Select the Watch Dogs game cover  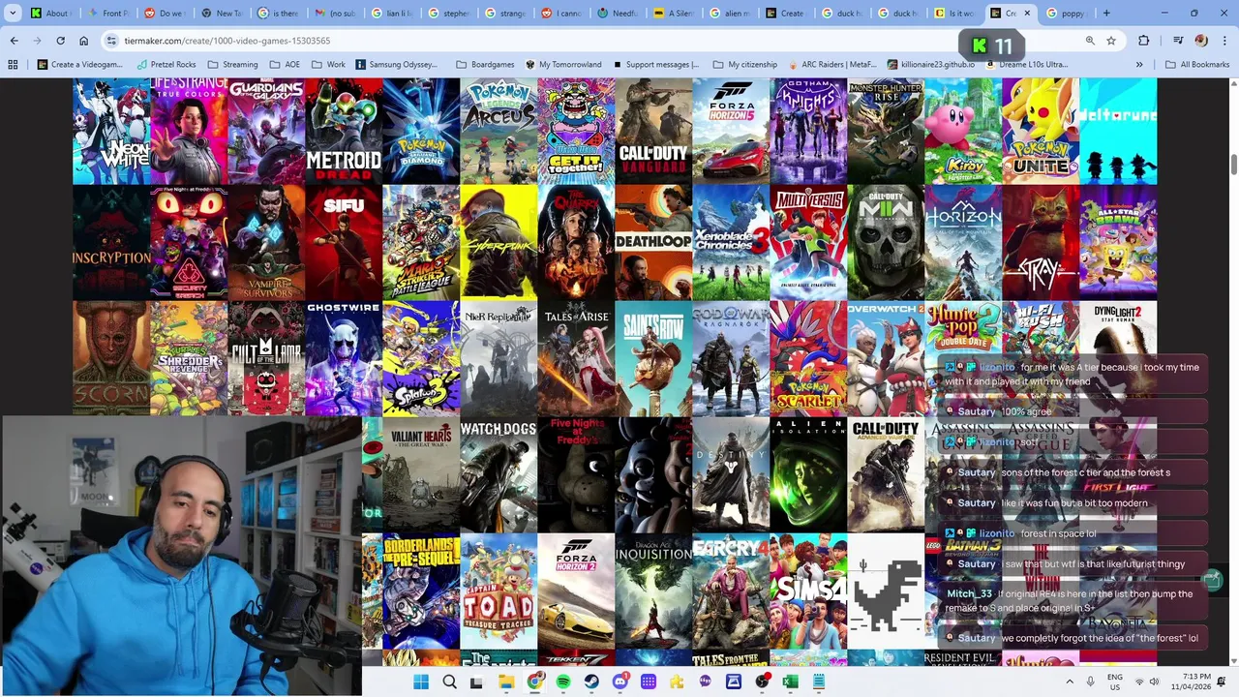499,474
